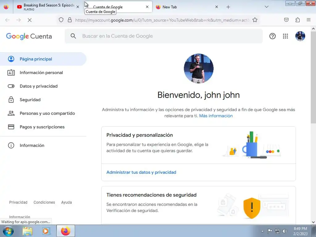The width and height of the screenshot is (316, 237).
Task: Click the magnifier search icon
Action: click(x=73, y=36)
